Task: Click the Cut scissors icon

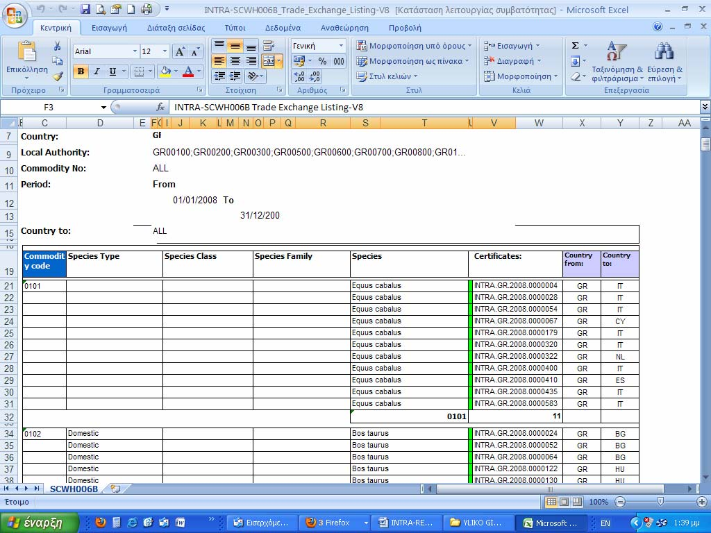Action: tap(57, 46)
